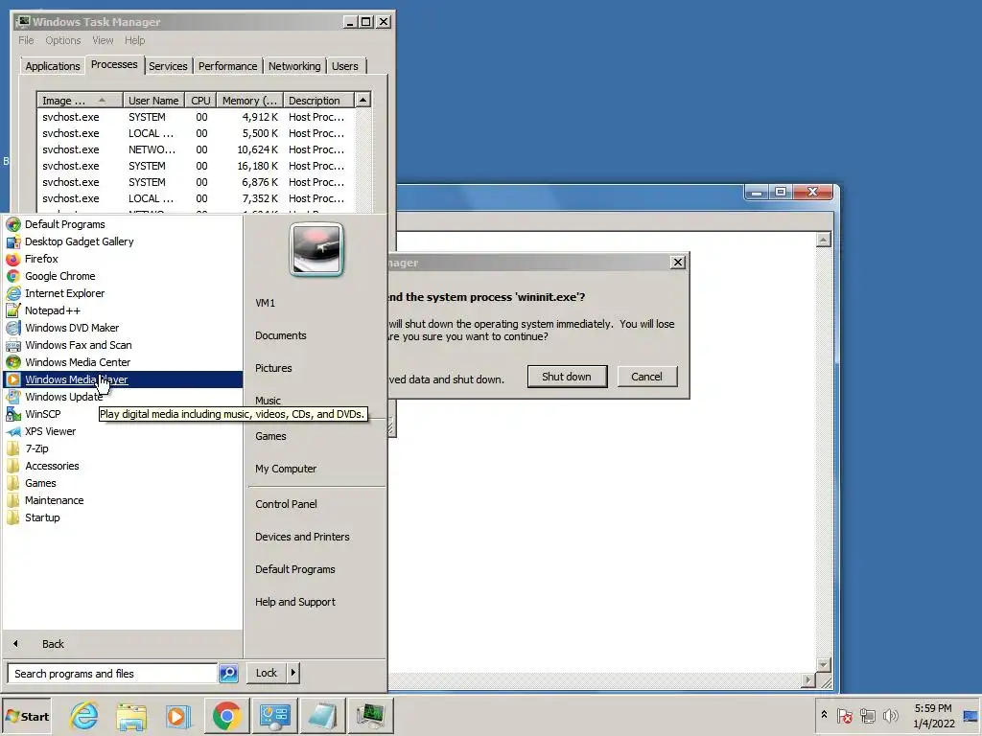The image size is (982, 736).
Task: Open Documents from the Start menu
Action: tap(281, 335)
